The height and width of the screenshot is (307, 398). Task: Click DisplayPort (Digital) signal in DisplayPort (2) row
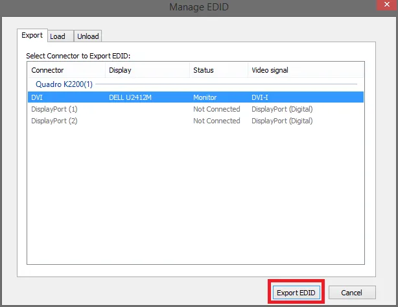pos(282,121)
